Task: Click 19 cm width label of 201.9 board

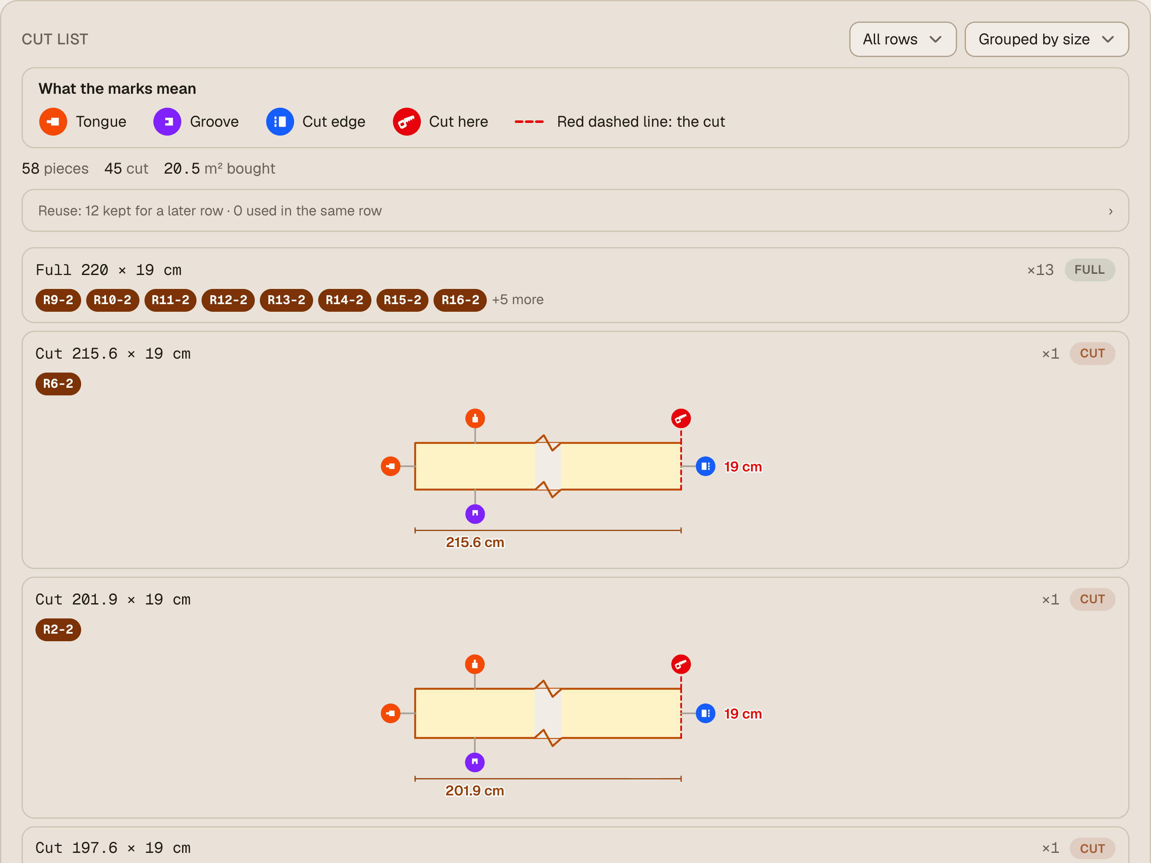Action: point(742,714)
